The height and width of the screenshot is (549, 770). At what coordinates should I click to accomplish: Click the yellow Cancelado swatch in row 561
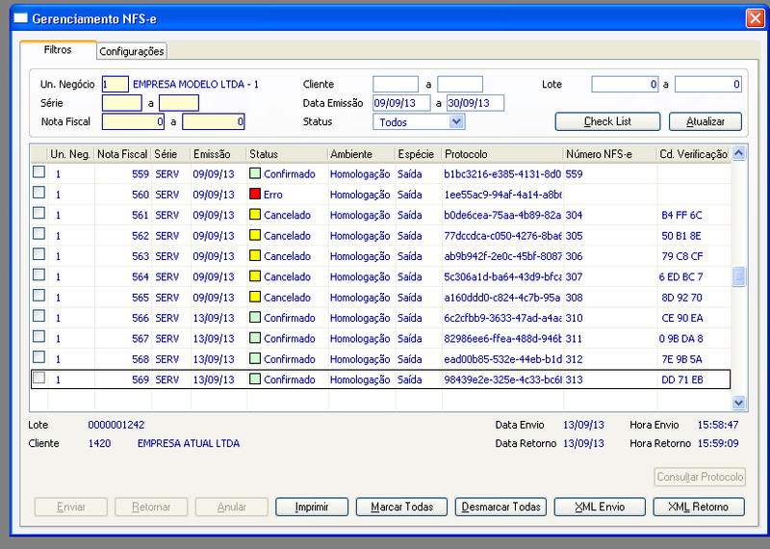point(255,214)
